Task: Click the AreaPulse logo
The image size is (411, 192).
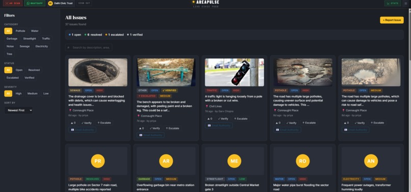Action: [206, 4]
